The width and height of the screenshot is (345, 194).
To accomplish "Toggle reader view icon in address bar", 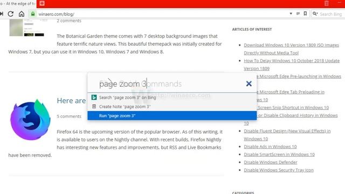I will 298,13.
